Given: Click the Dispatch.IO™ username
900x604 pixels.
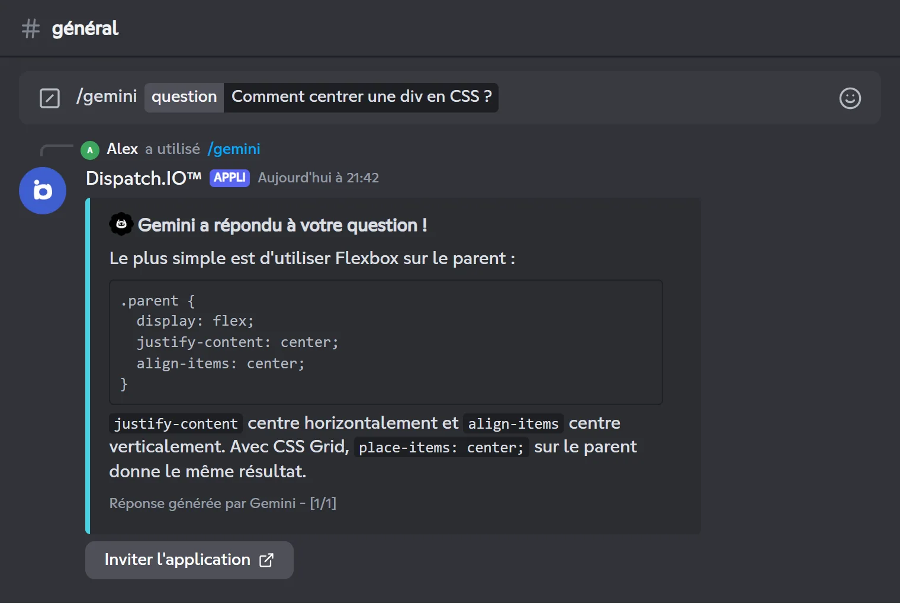Looking at the screenshot, I should click(x=144, y=178).
